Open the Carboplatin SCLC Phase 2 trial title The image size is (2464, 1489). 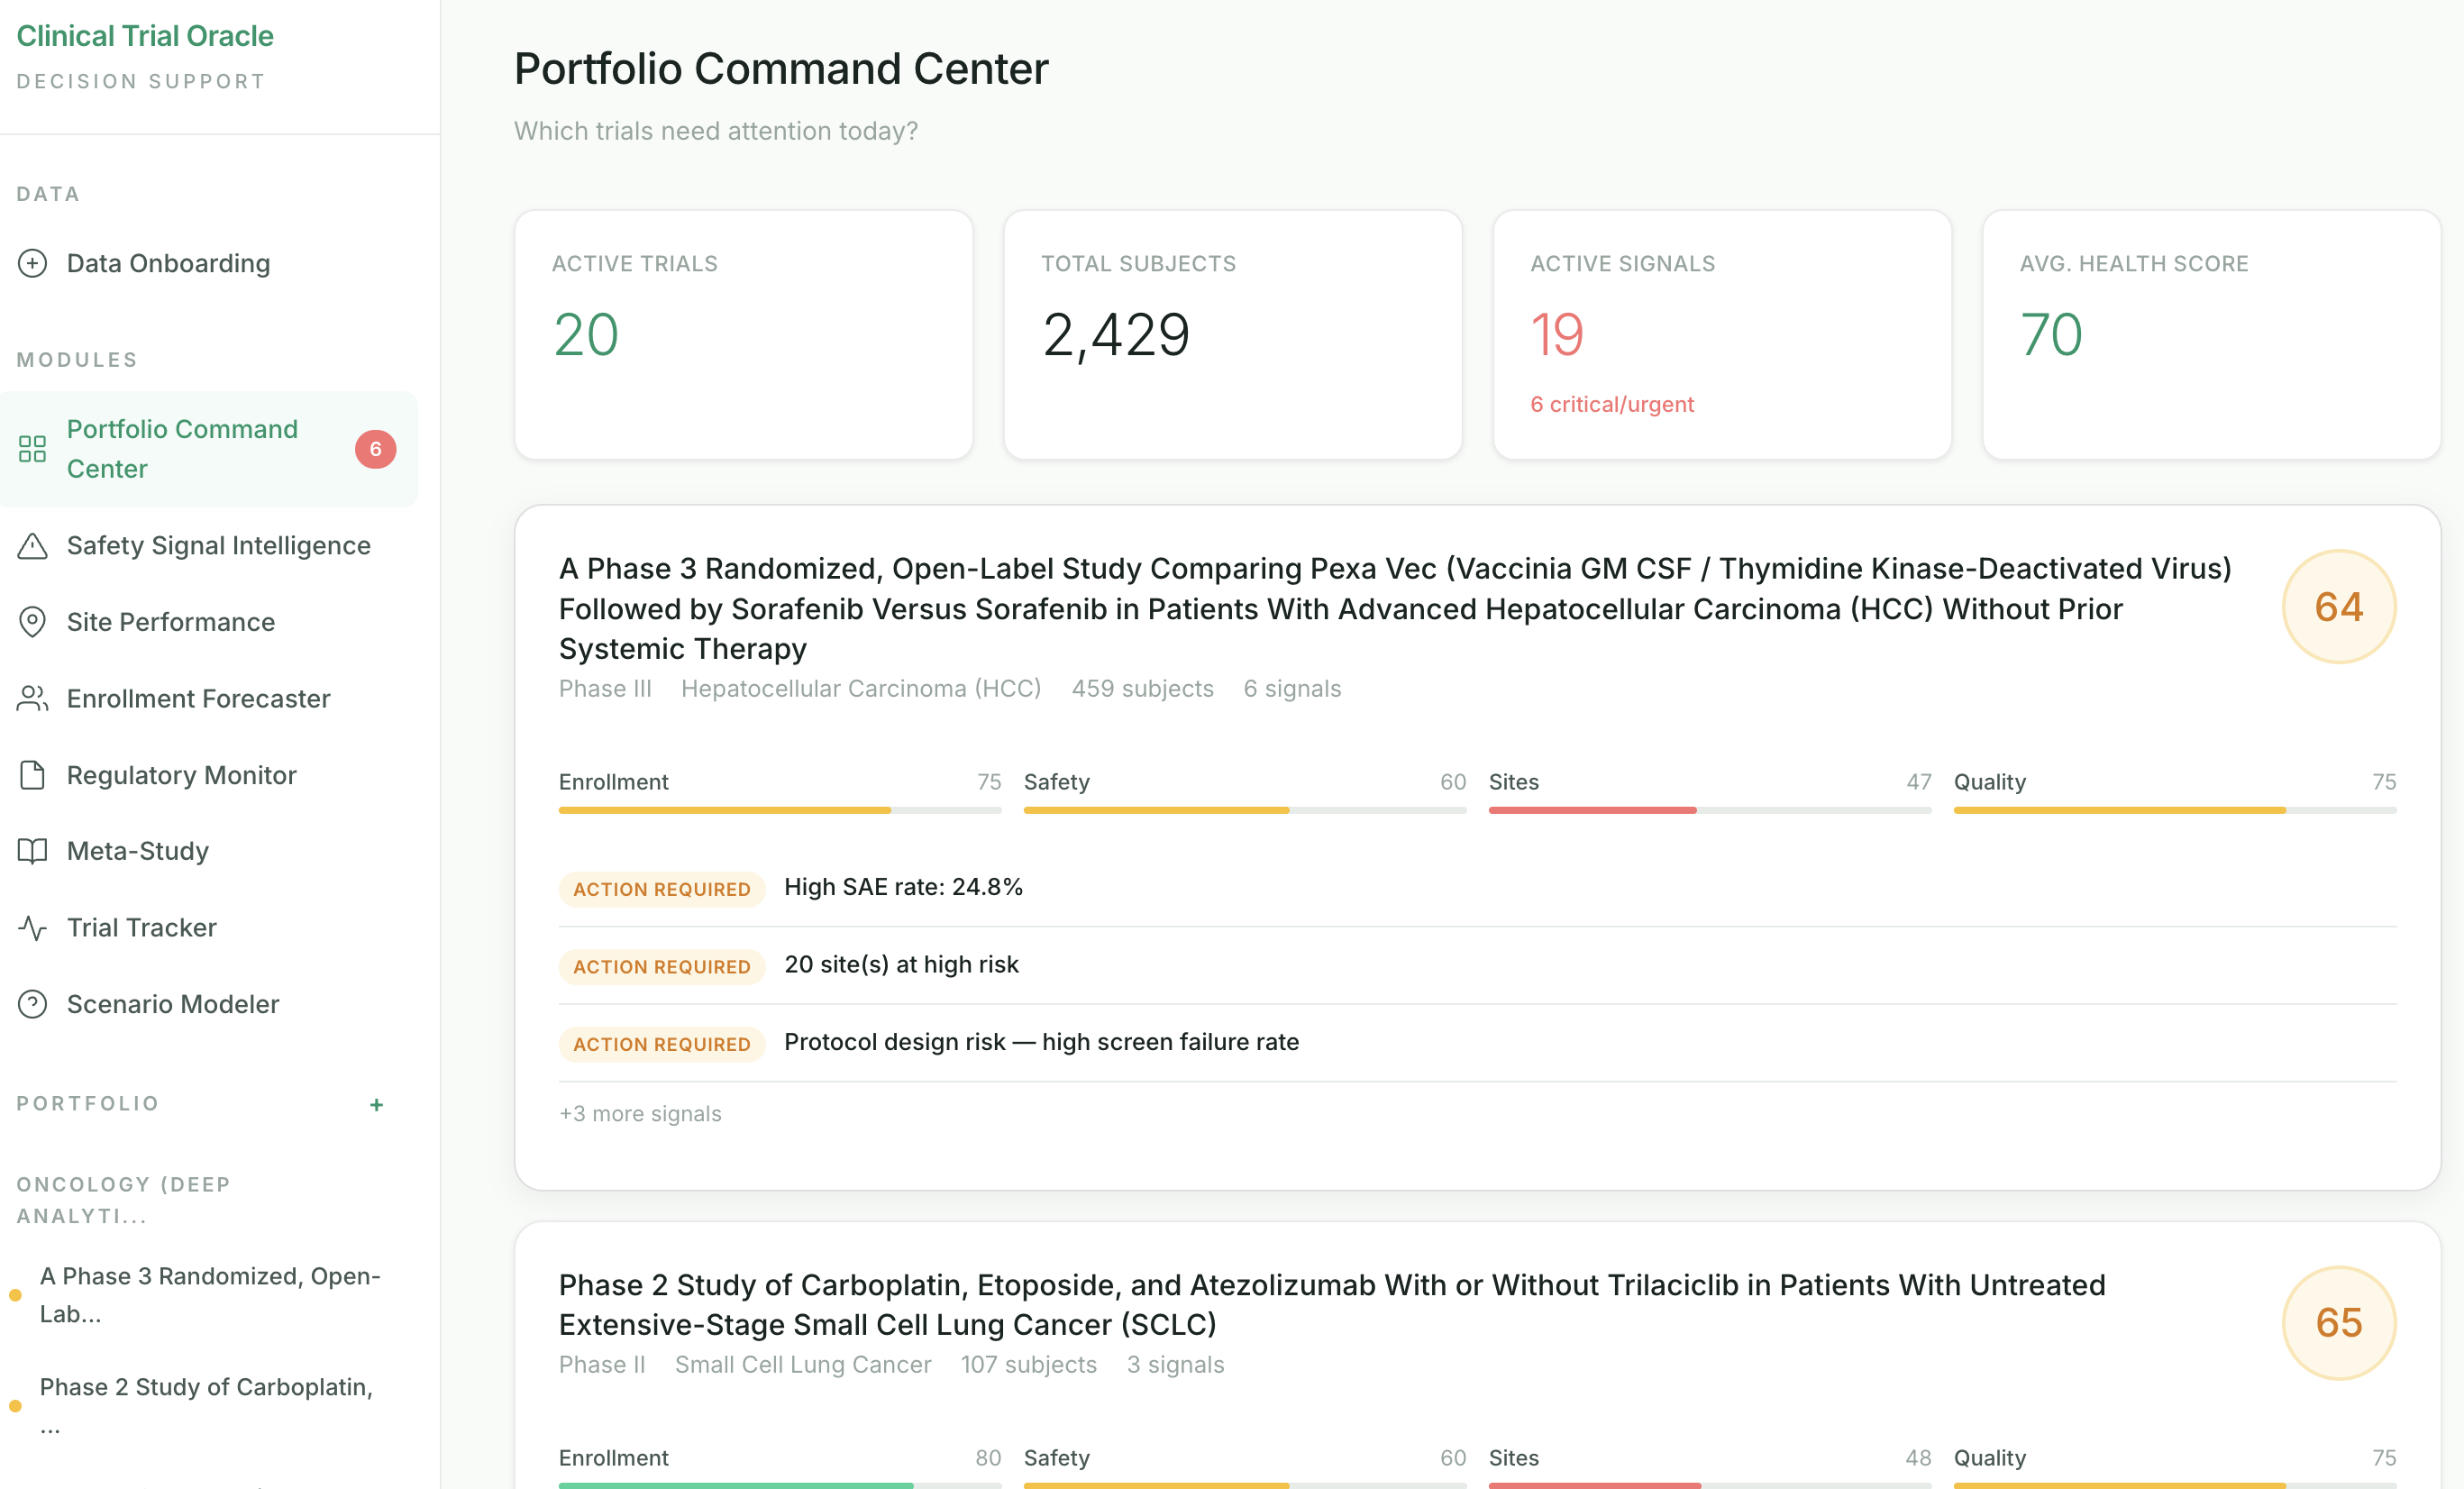point(1332,1304)
